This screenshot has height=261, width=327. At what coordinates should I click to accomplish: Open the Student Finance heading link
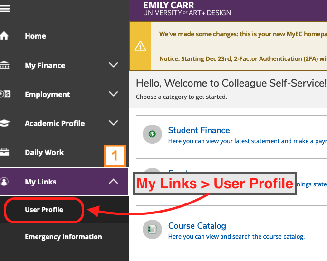[x=199, y=130]
